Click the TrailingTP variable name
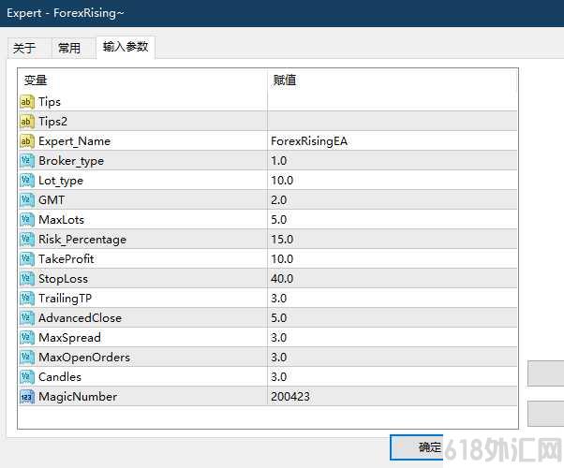 [x=65, y=299]
